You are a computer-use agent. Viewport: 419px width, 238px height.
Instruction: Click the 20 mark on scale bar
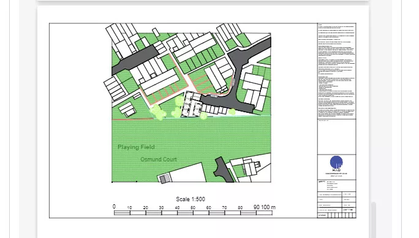145,207
